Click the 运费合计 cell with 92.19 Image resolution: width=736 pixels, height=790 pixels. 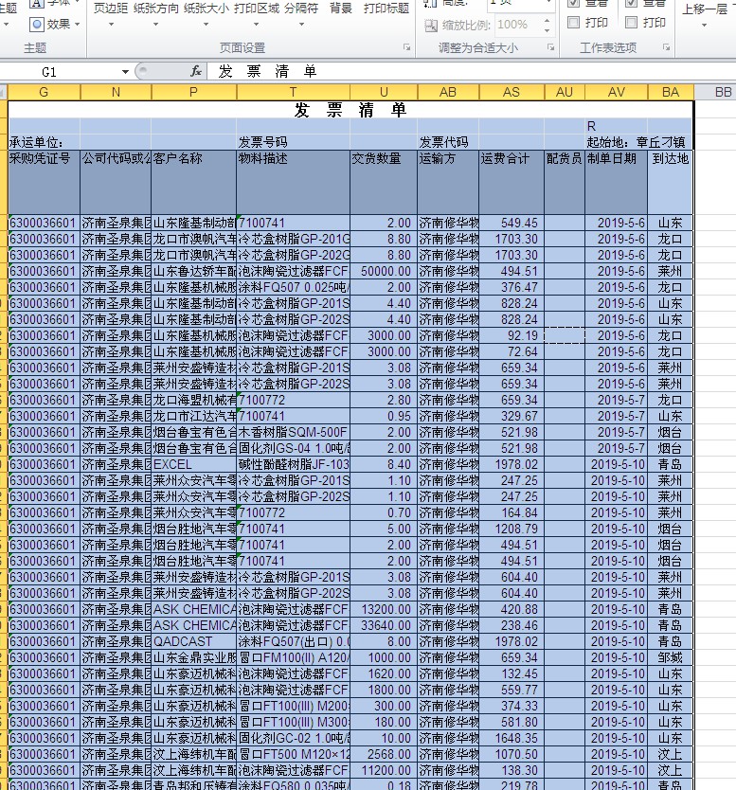click(512, 335)
